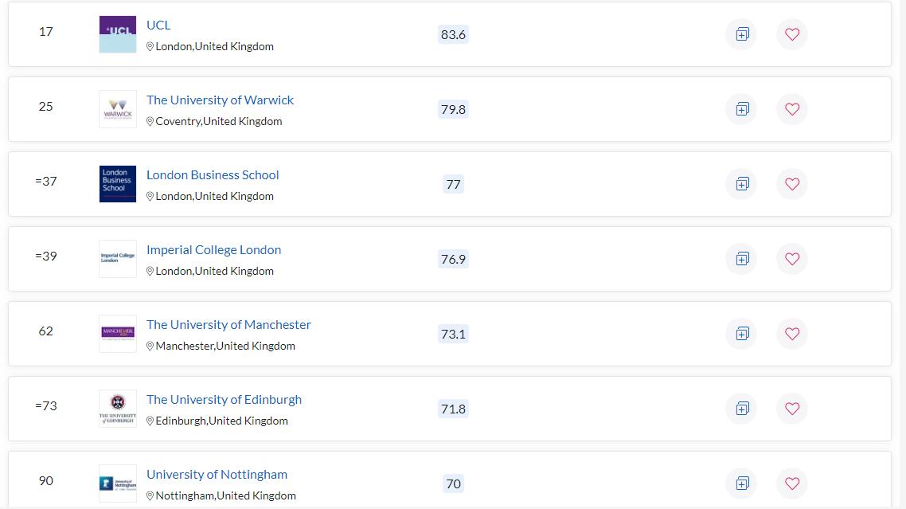Click the Imperial College London logo
Image resolution: width=906 pixels, height=509 pixels.
(x=118, y=259)
